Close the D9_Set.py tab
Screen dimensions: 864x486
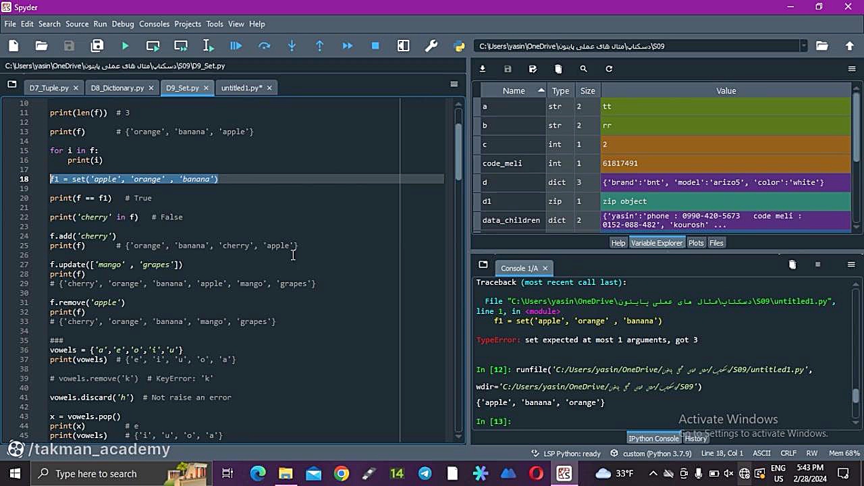coord(207,88)
